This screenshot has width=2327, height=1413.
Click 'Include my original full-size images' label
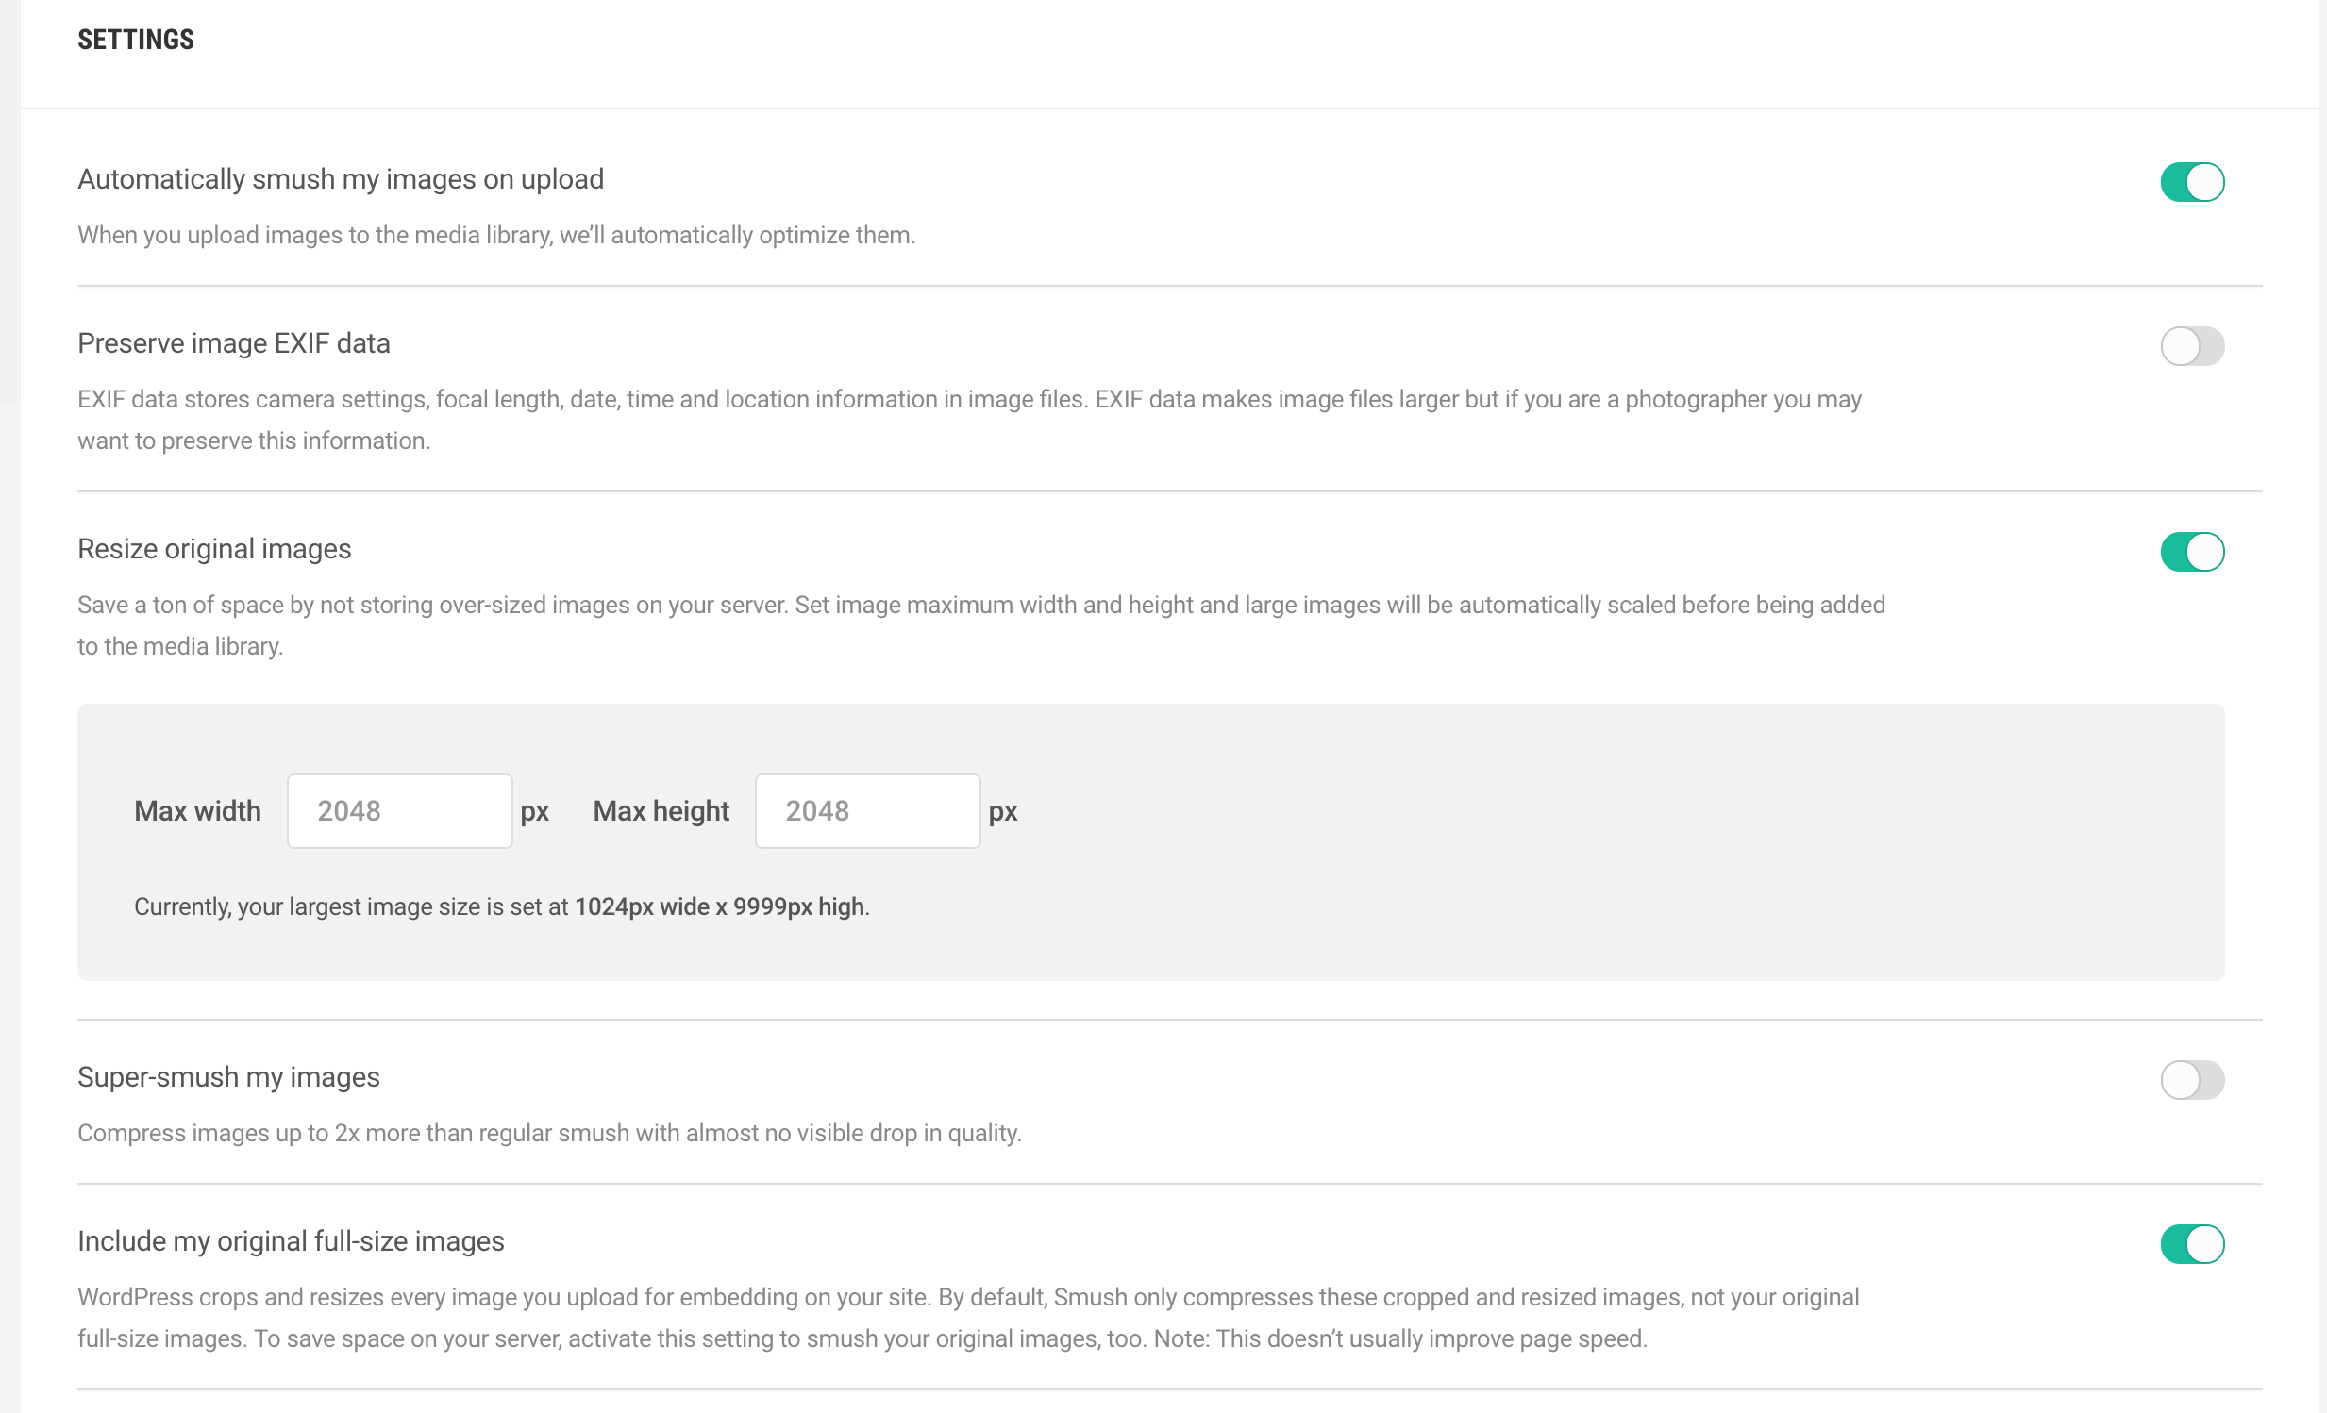click(x=291, y=1241)
